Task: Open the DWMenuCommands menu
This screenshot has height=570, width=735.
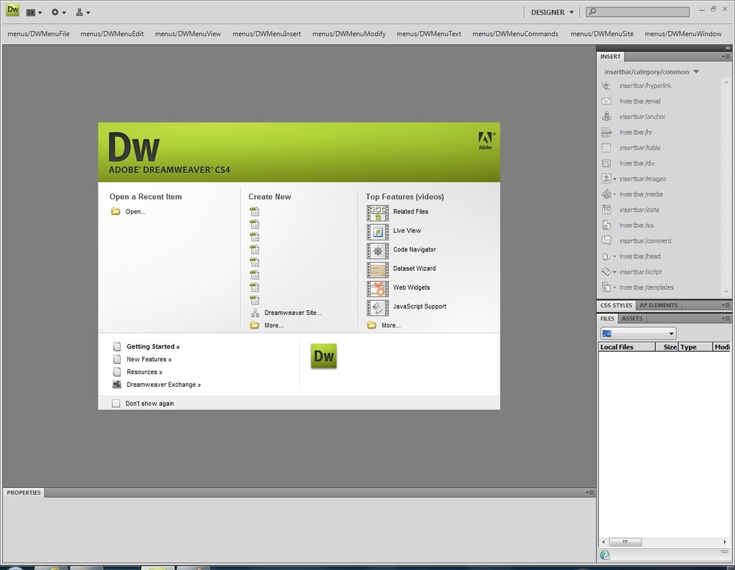Action: pos(515,34)
